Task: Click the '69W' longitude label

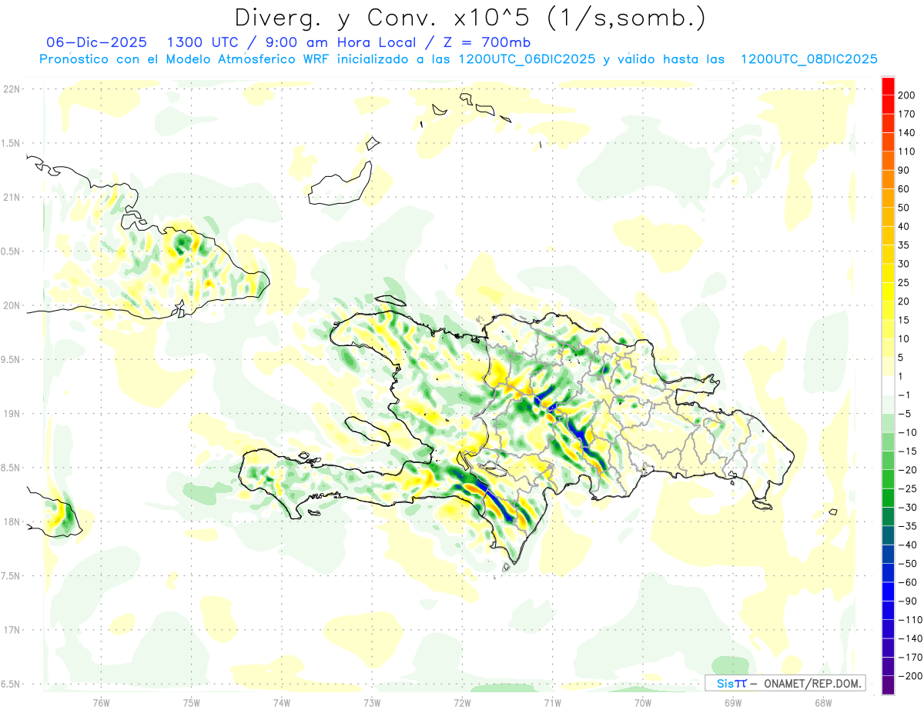Action: click(x=732, y=702)
